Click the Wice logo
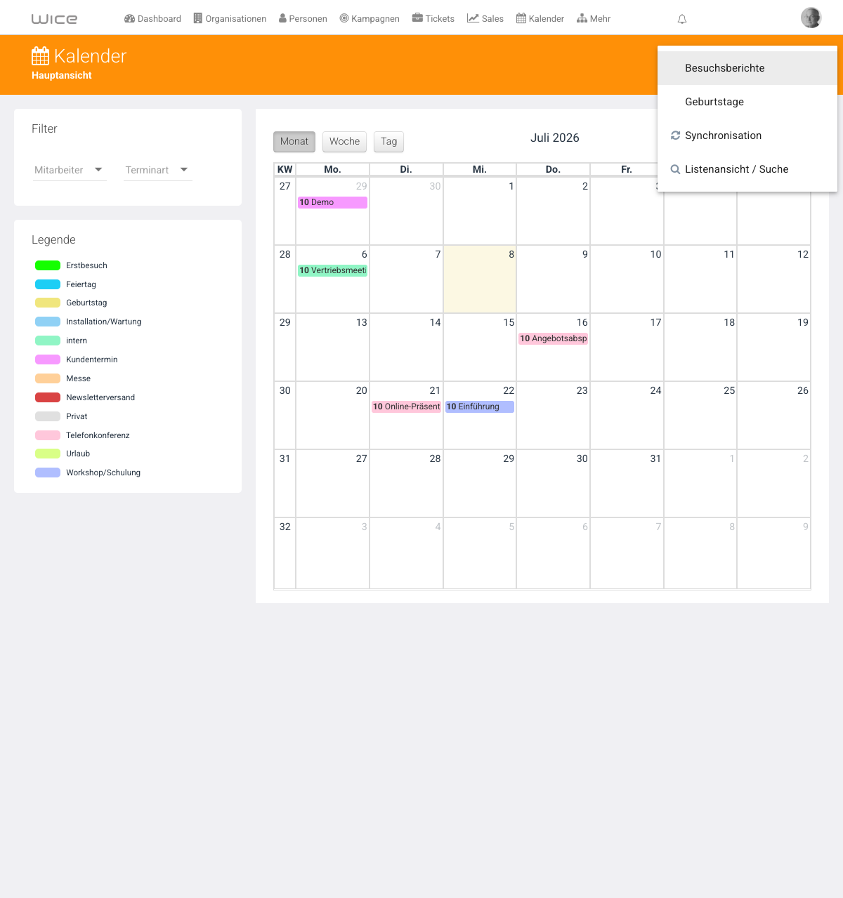Image resolution: width=843 pixels, height=898 pixels. pos(54,19)
